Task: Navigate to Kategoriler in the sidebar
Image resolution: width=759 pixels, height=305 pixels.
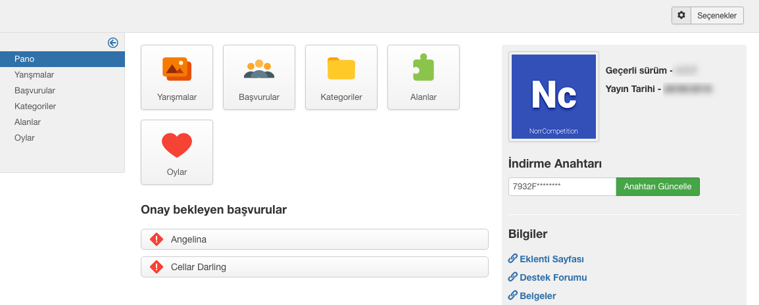Action: [x=35, y=106]
